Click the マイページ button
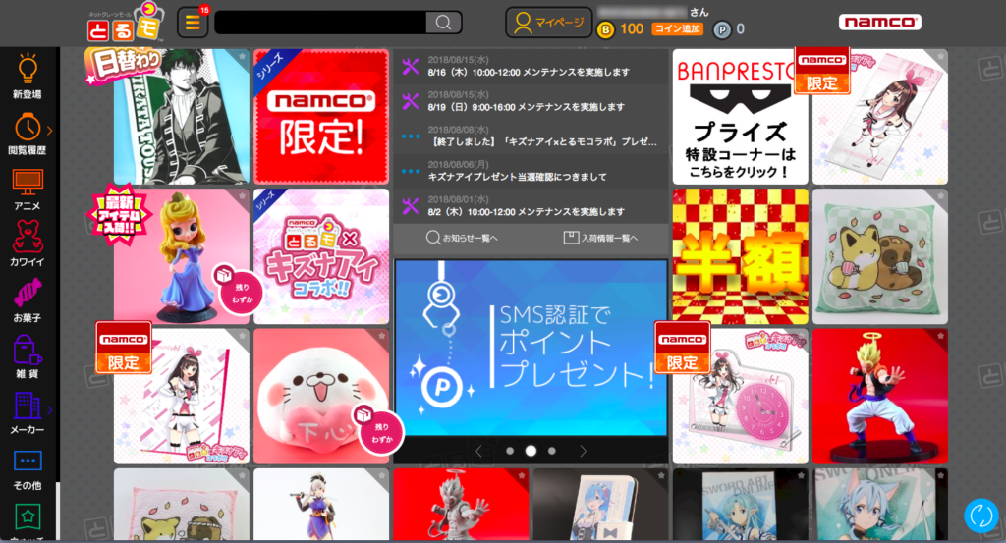The height and width of the screenshot is (543, 1006). tap(549, 22)
